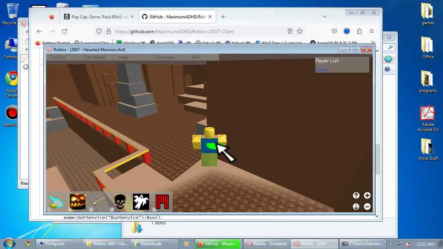
Task: Open the Getting Started bookmark
Action: click(53, 43)
